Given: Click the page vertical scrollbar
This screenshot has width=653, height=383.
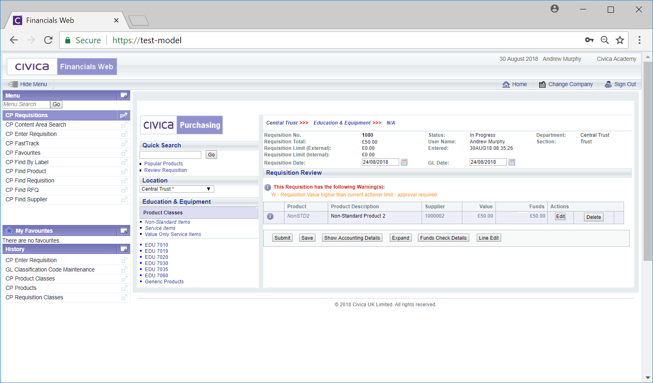Looking at the screenshot, I should point(648,161).
